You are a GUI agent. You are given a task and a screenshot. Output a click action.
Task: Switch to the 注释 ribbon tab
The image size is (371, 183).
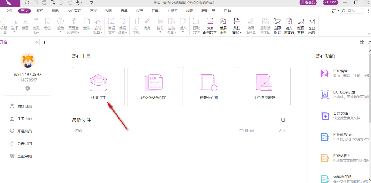click(x=93, y=10)
